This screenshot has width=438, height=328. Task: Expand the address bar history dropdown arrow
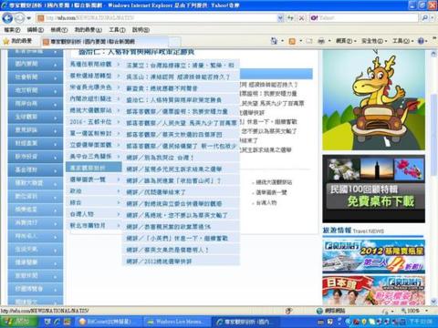pyautogui.click(x=280, y=18)
